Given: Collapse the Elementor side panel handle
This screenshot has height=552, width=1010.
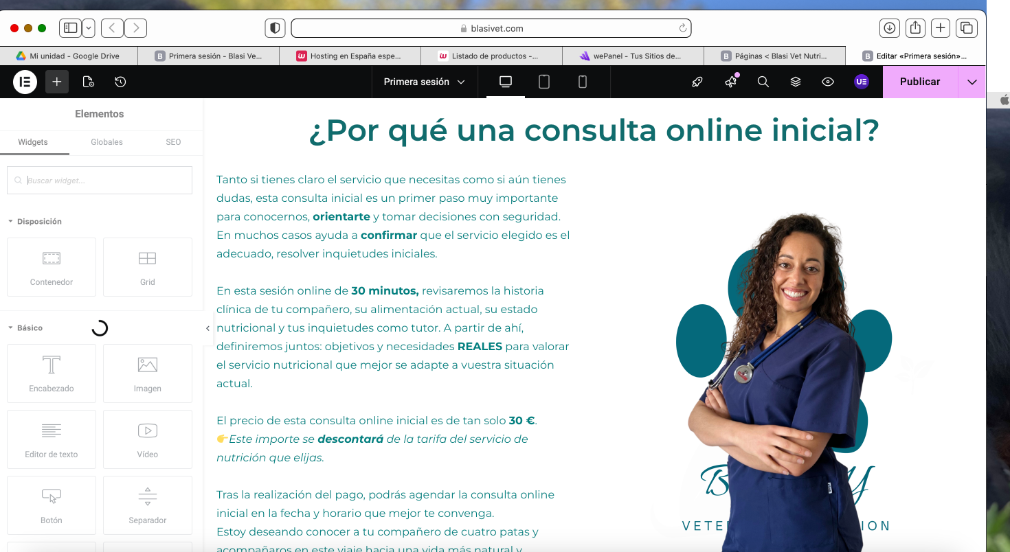Looking at the screenshot, I should click(207, 328).
